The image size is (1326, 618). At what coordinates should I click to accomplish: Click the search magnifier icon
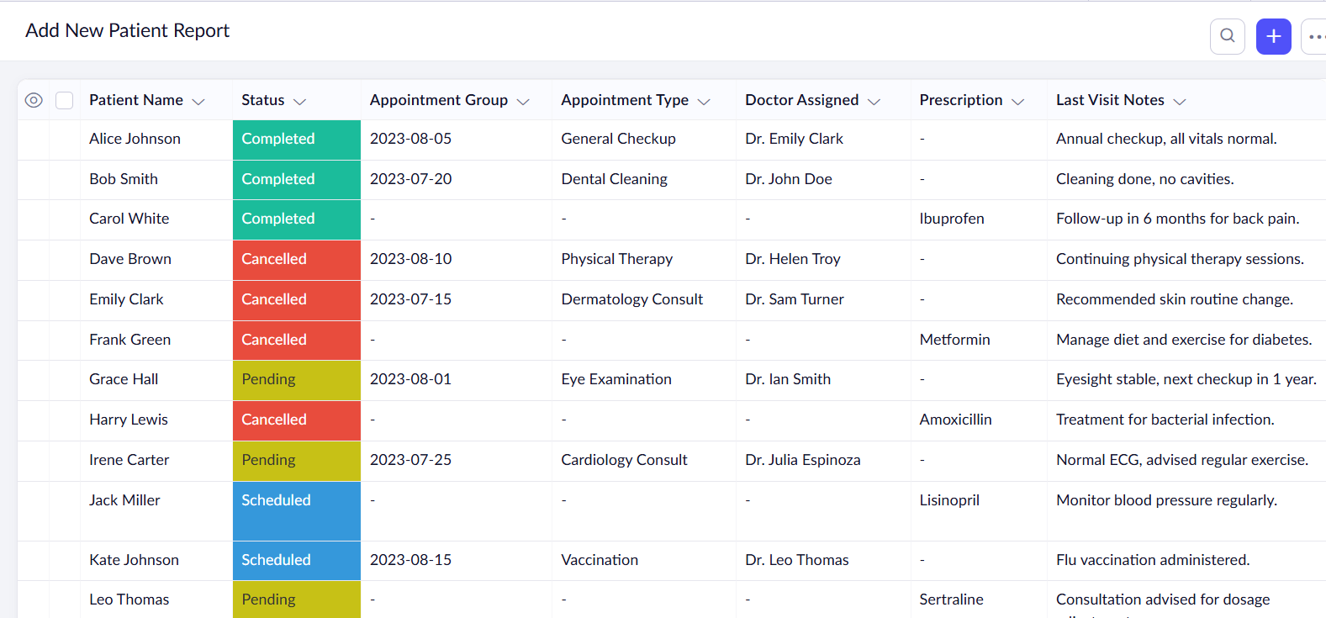(x=1227, y=36)
